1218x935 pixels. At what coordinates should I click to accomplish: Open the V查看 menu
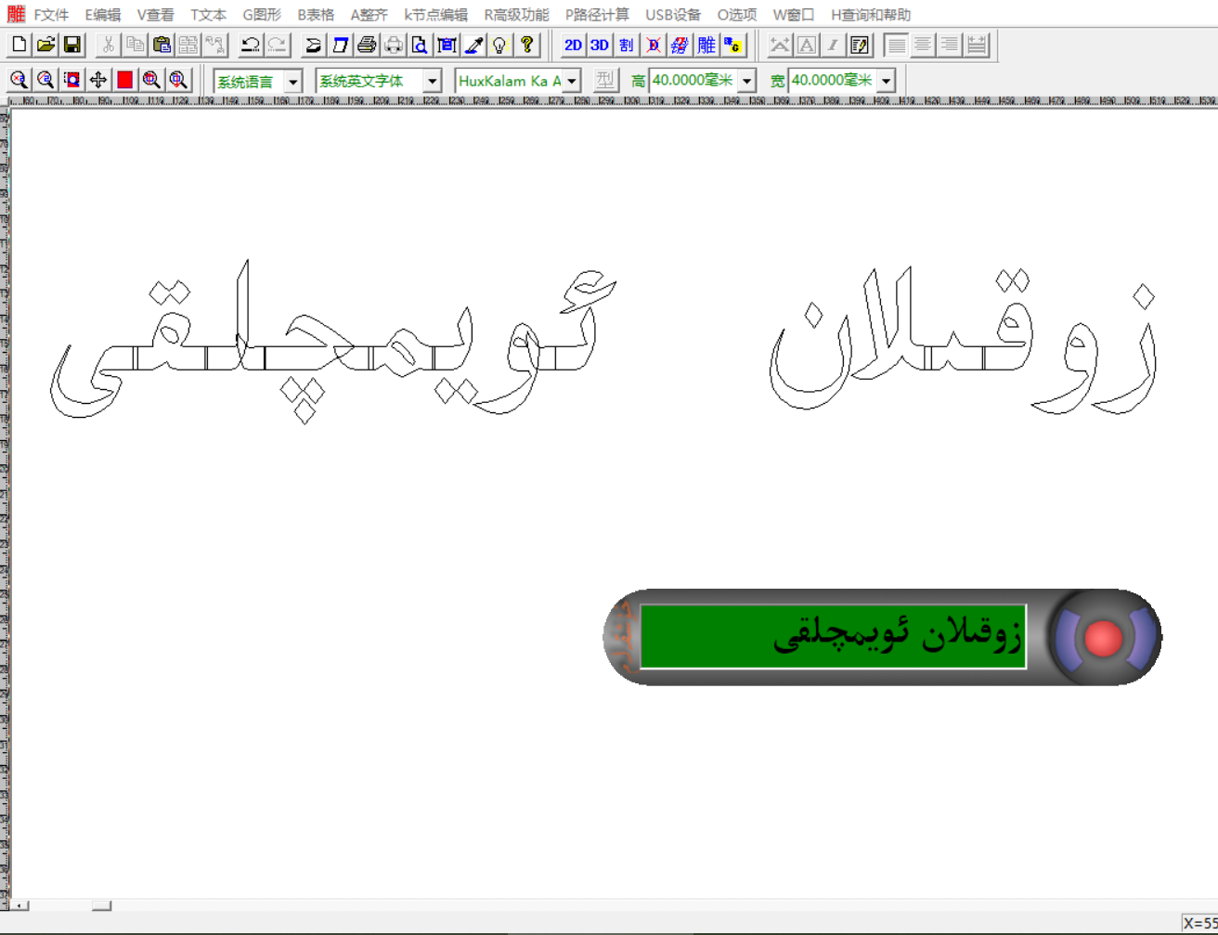point(156,15)
